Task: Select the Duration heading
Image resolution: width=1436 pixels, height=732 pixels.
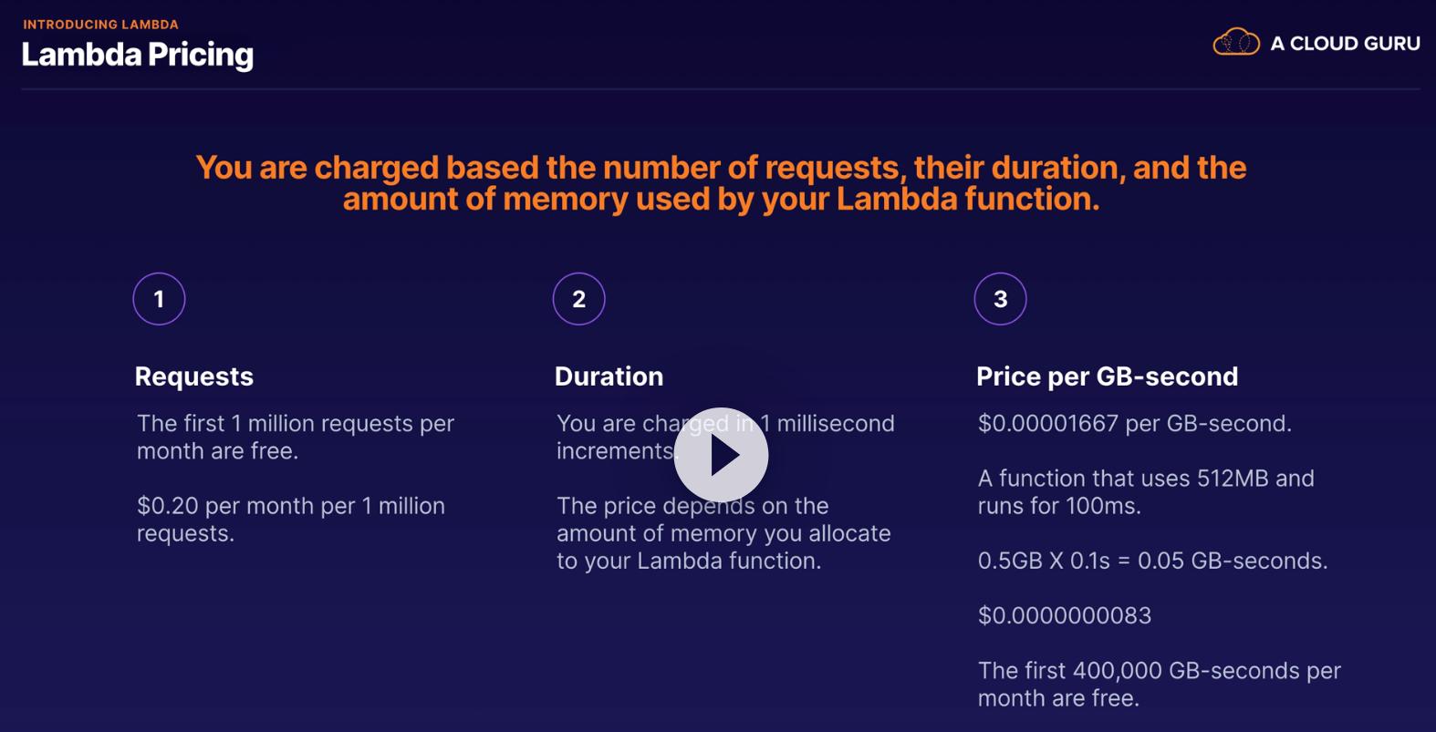Action: click(609, 376)
